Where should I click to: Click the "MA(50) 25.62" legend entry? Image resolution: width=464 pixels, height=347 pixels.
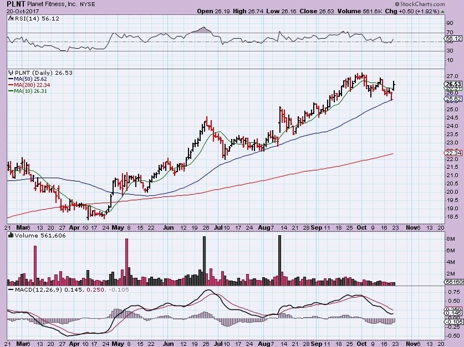(x=30, y=79)
